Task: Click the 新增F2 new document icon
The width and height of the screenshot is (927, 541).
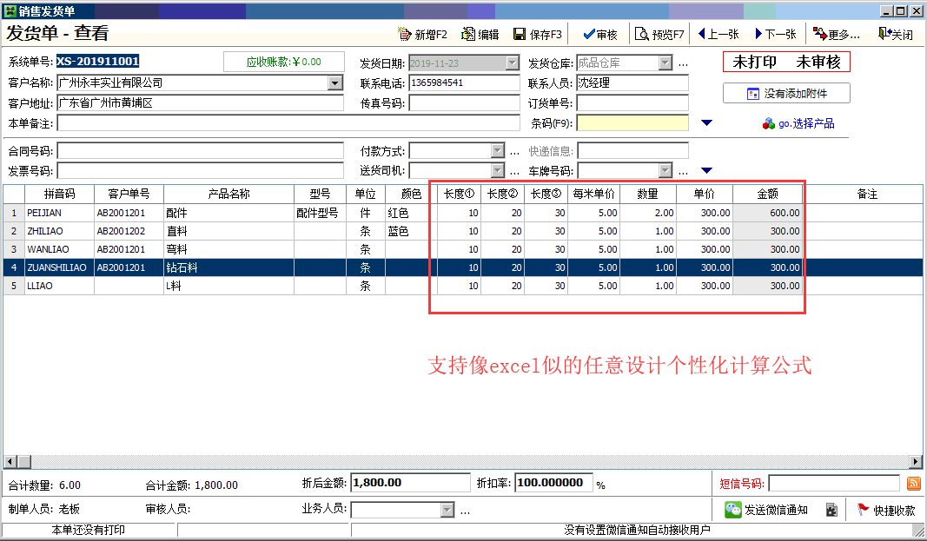Action: click(x=404, y=34)
